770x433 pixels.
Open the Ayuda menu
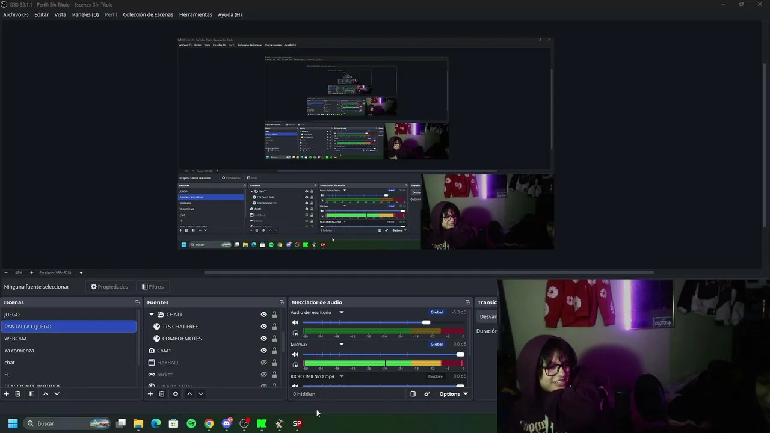point(230,14)
